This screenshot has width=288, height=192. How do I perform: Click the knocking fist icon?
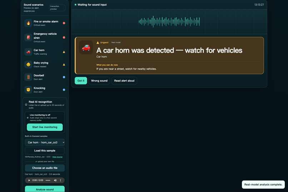coord(28,90)
